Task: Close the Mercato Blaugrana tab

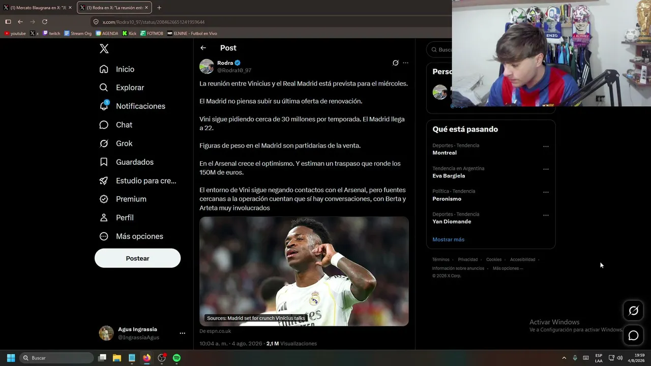Action: (x=70, y=8)
